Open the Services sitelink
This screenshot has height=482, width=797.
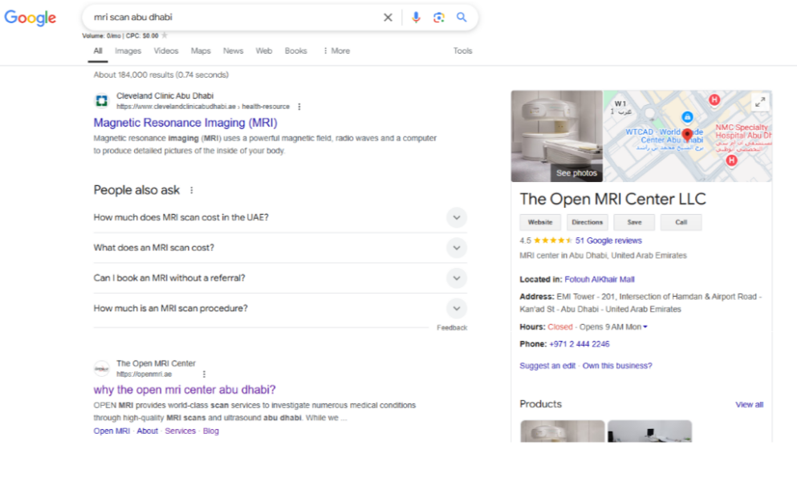tap(180, 431)
